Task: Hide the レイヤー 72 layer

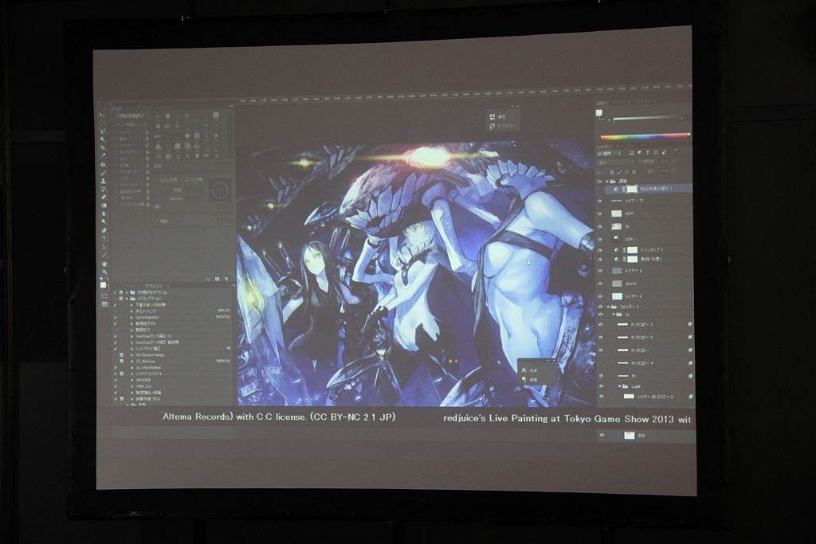Action: coord(599,201)
